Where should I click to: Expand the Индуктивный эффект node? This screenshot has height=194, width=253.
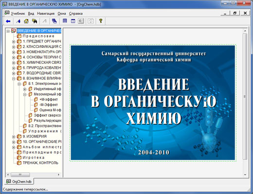[25, 89]
